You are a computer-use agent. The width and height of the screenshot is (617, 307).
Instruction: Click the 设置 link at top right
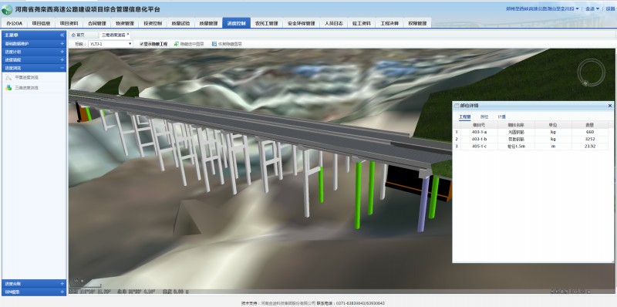pos(610,8)
